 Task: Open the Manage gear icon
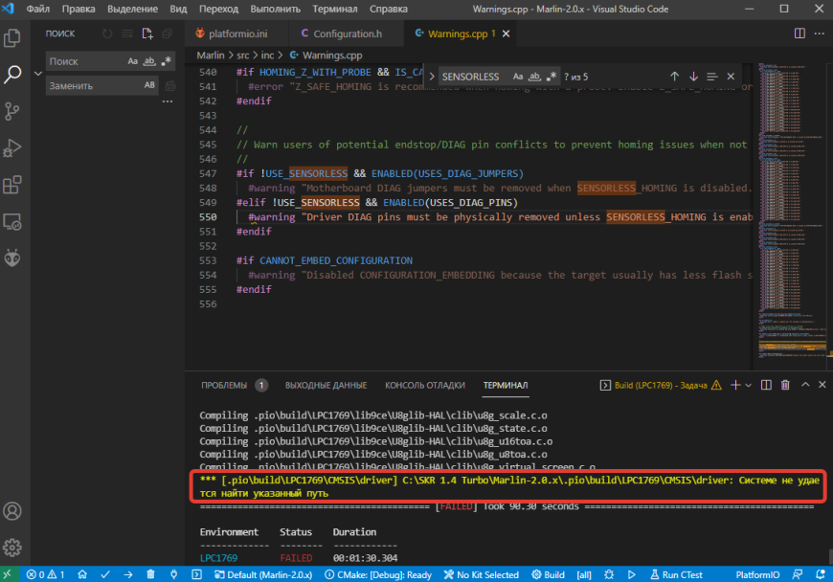point(13,548)
